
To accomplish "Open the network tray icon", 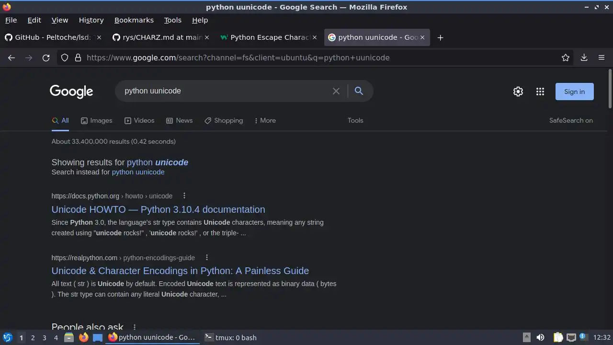I will point(571,337).
